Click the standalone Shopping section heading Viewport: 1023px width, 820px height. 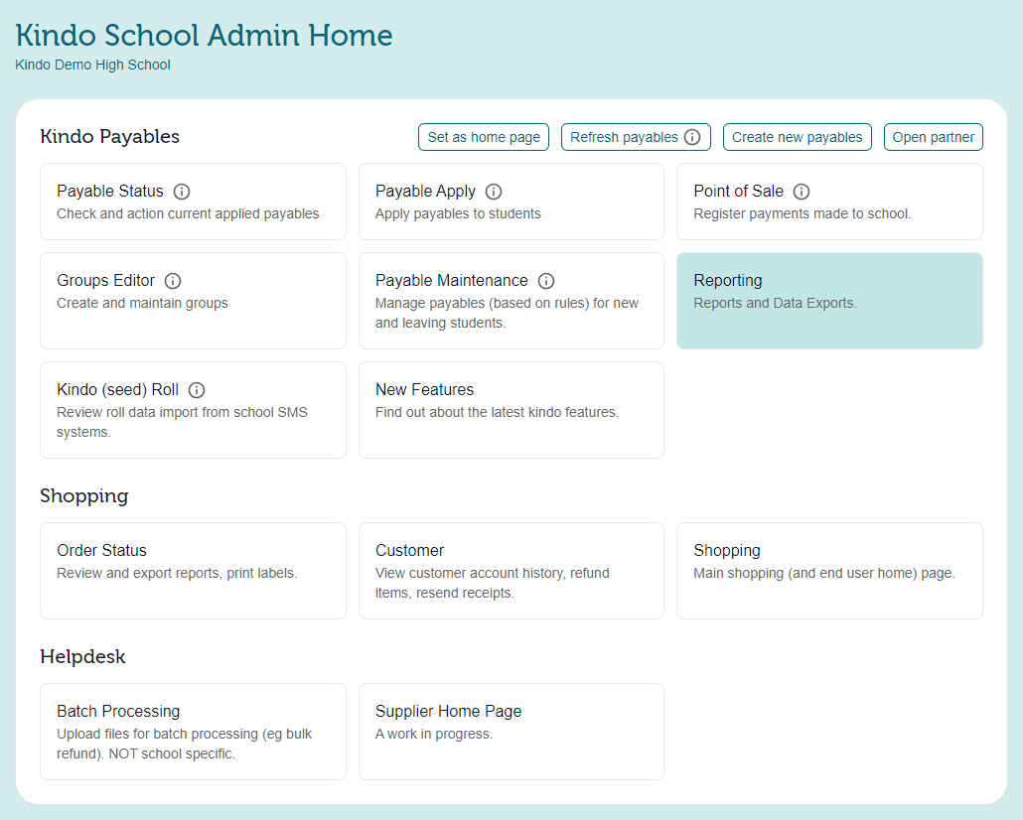pos(84,495)
